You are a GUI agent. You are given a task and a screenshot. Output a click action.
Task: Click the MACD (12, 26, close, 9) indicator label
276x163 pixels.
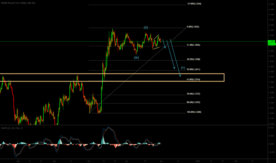tap(12, 127)
